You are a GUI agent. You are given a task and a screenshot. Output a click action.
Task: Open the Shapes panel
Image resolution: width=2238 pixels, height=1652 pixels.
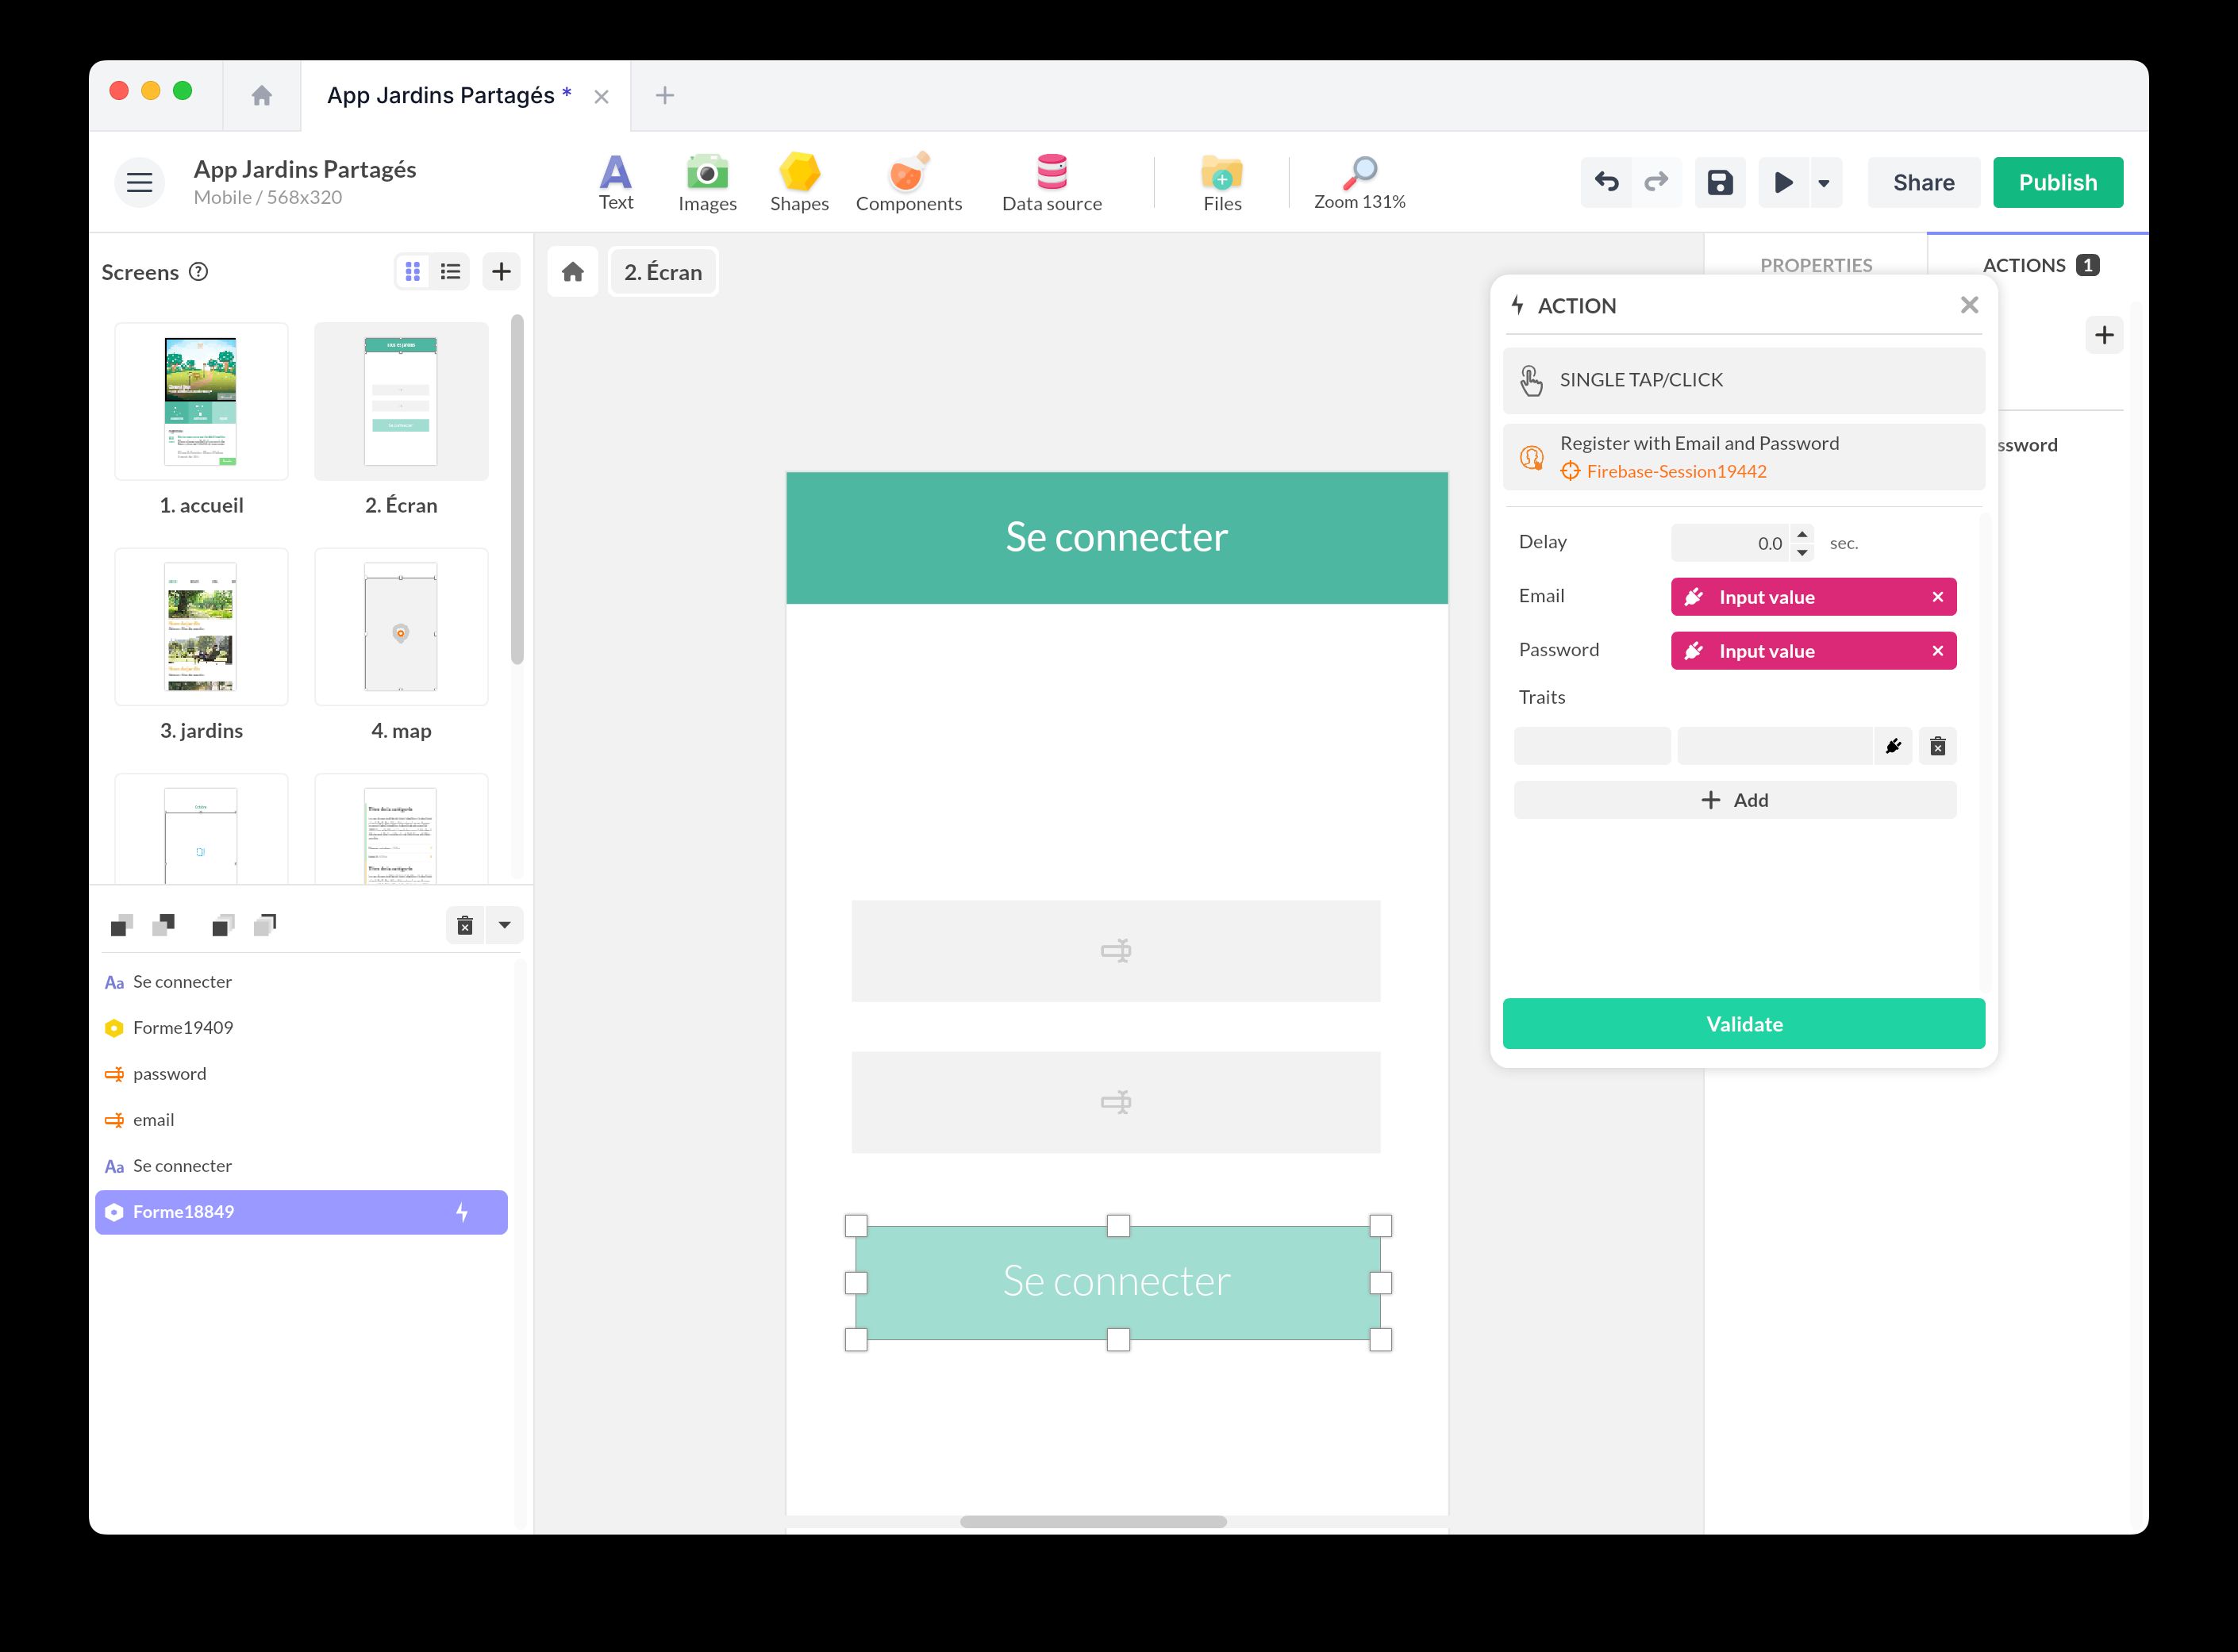[x=799, y=182]
